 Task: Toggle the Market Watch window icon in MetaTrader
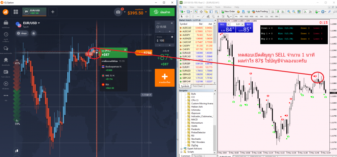coord(196,11)
